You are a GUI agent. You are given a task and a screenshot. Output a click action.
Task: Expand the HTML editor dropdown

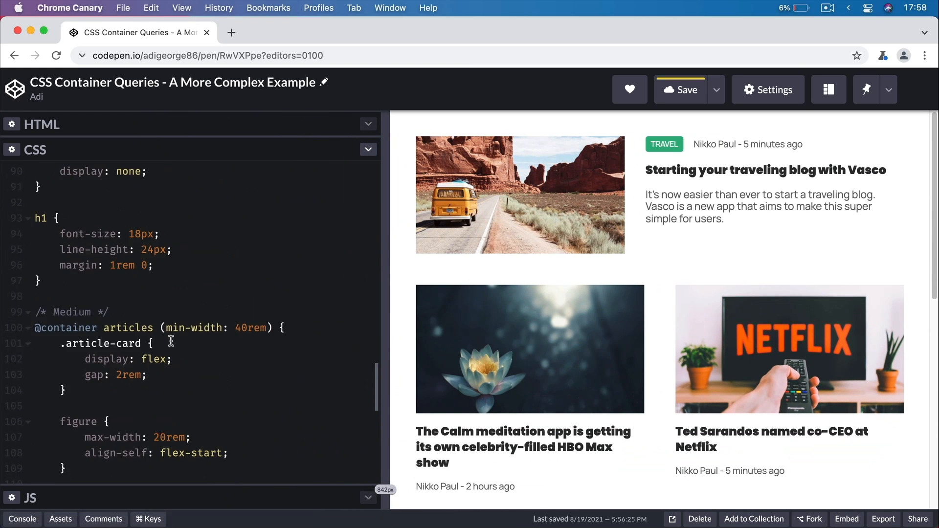point(368,124)
